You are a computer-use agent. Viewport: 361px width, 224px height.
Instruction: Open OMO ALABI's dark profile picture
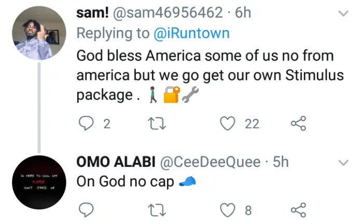tap(39, 183)
